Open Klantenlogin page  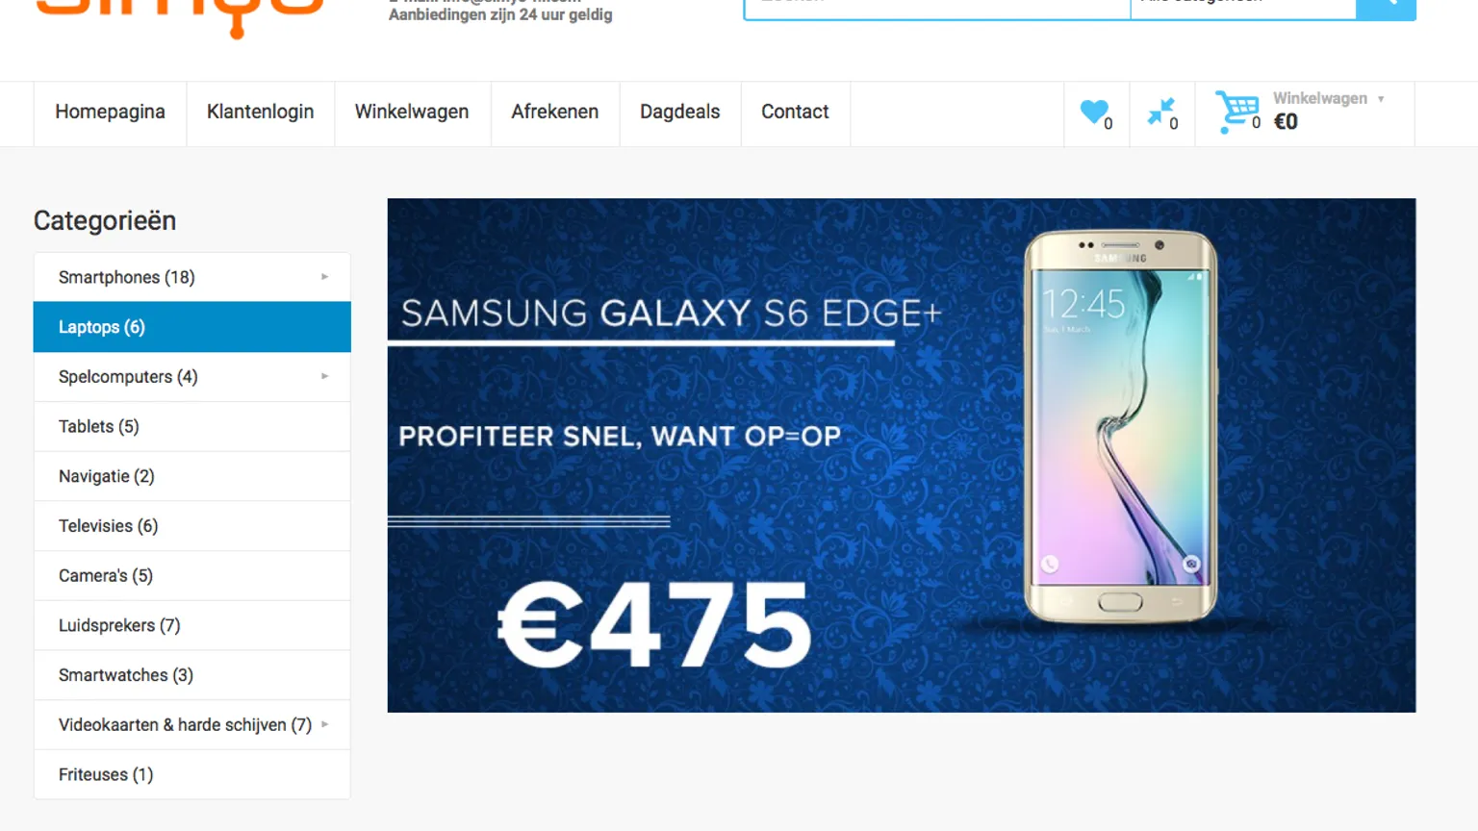coord(260,113)
